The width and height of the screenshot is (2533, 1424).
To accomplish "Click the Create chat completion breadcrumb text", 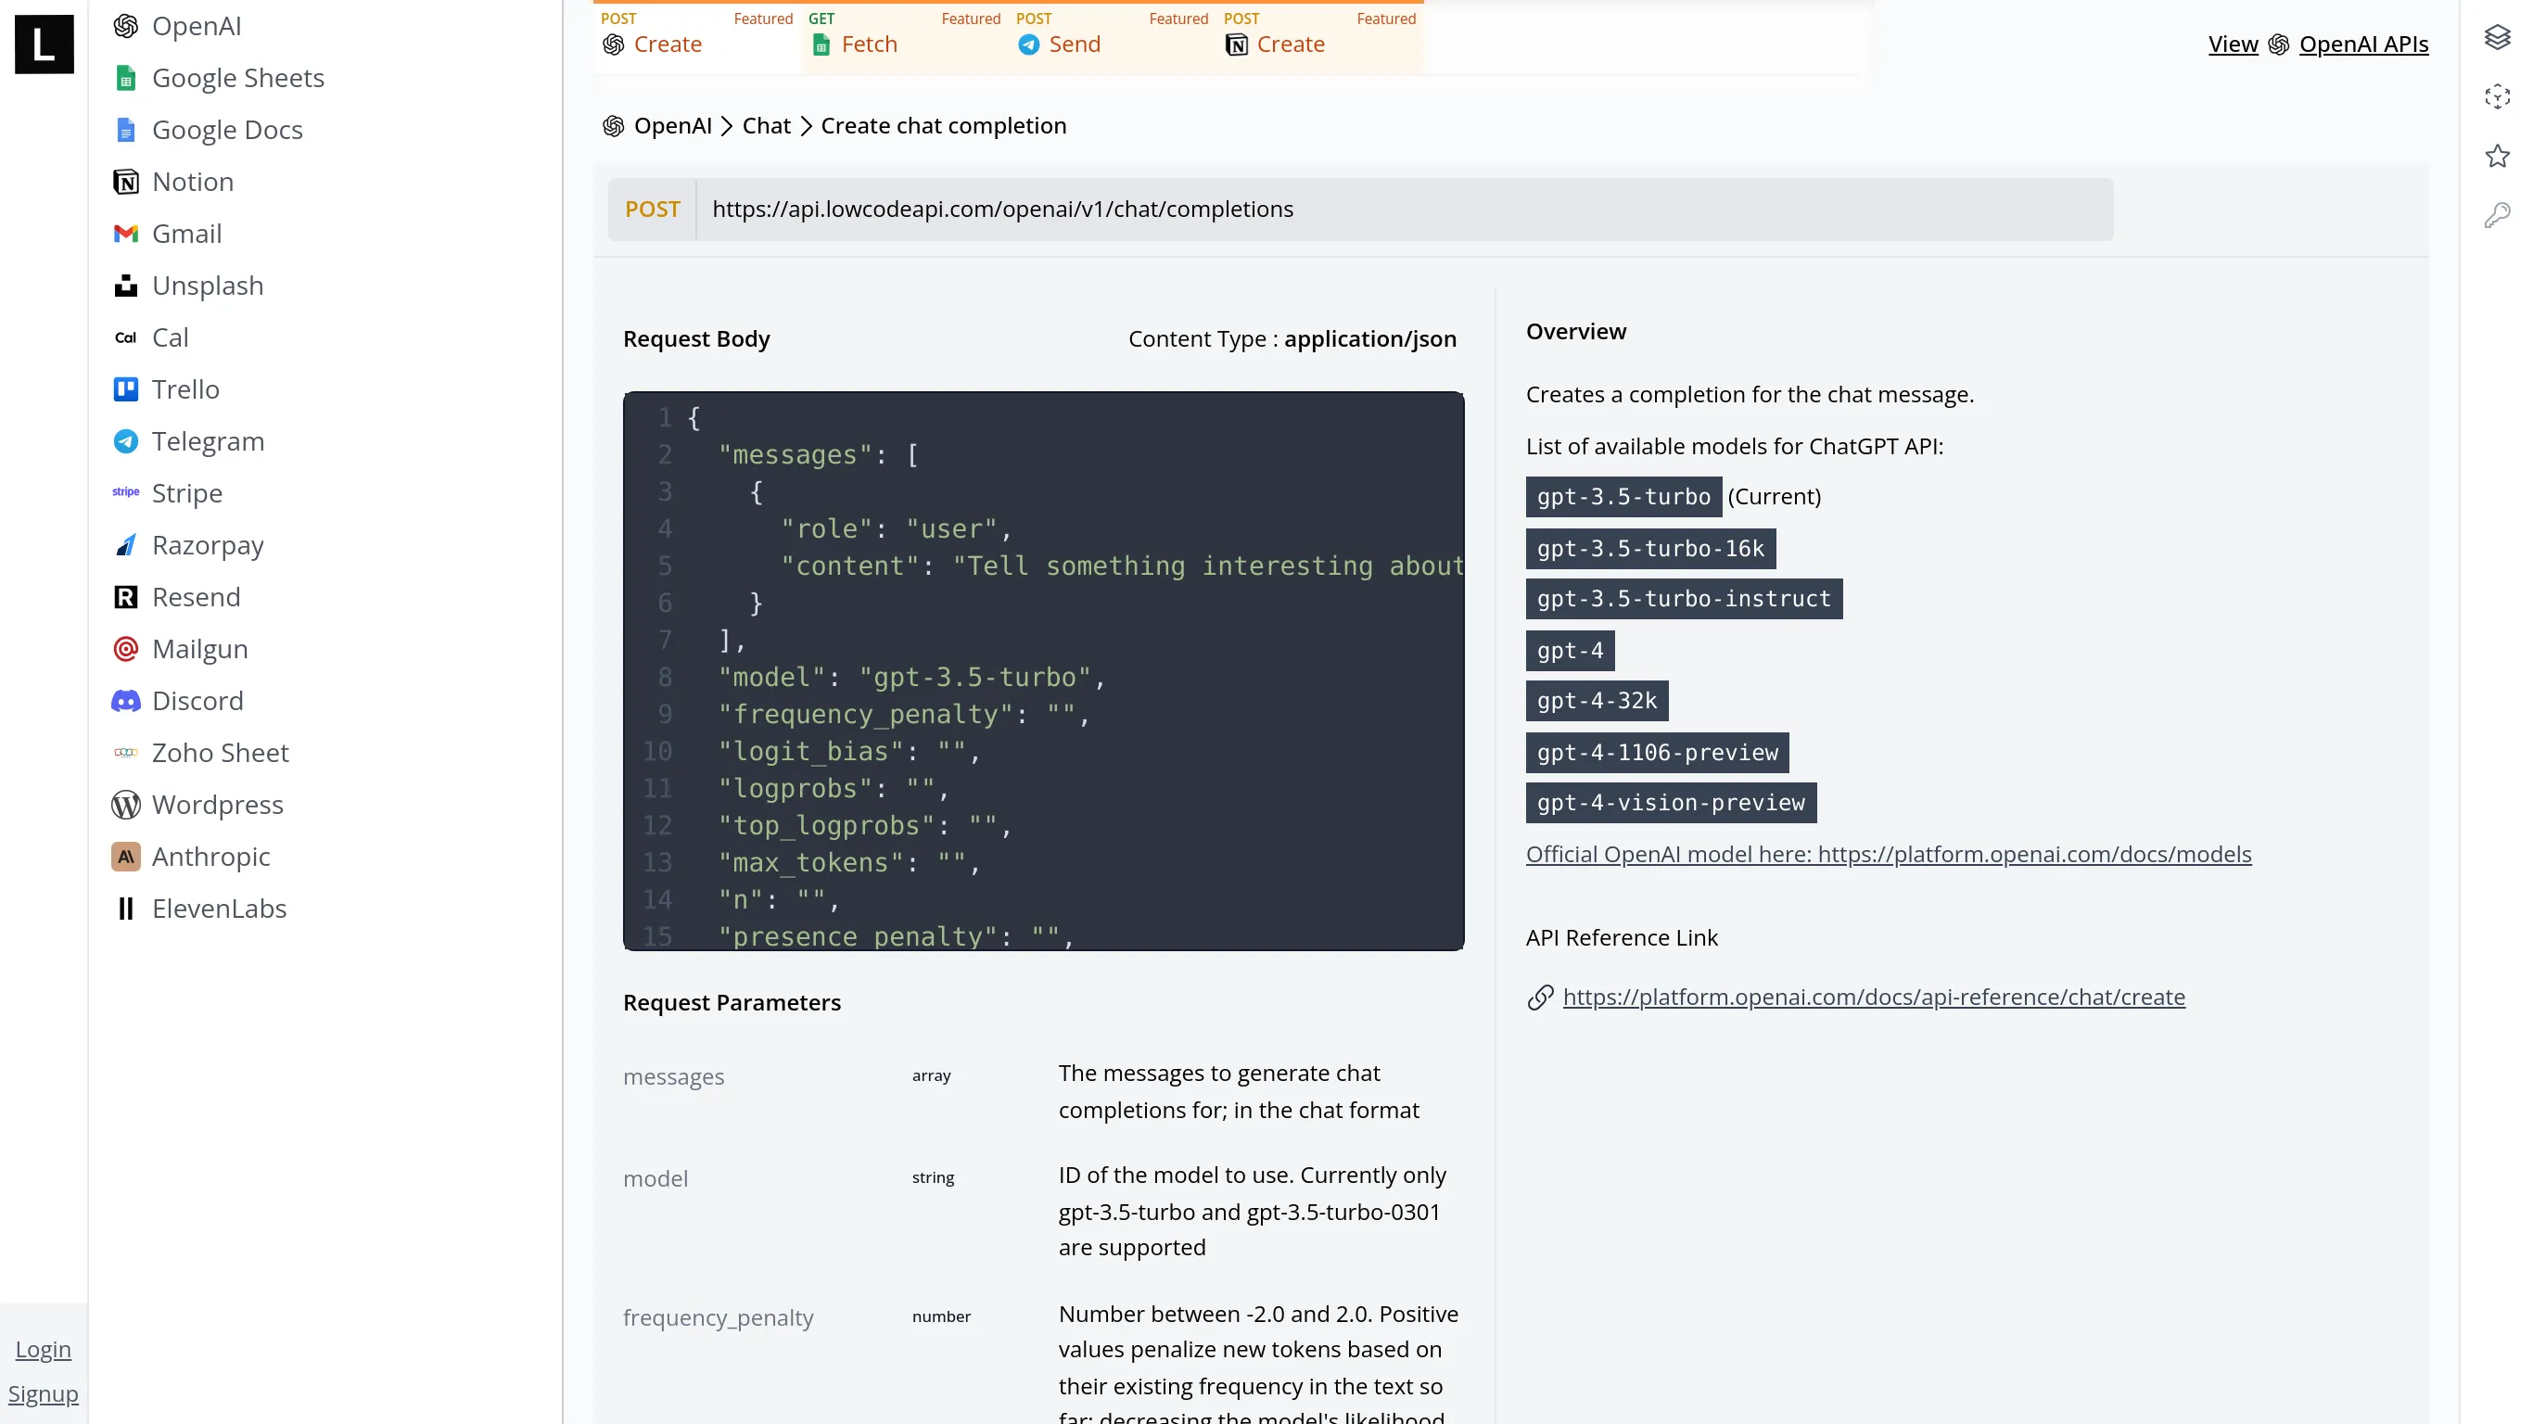I will [x=943, y=126].
